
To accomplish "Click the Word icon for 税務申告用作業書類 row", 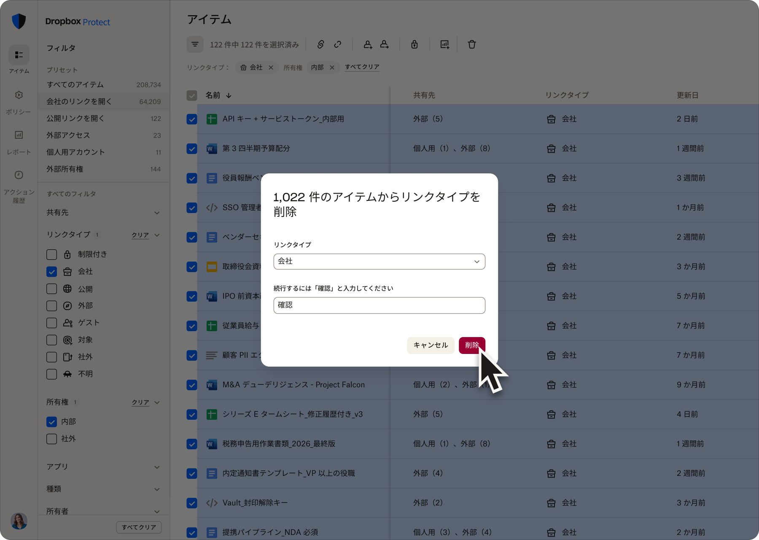I will [x=212, y=444].
